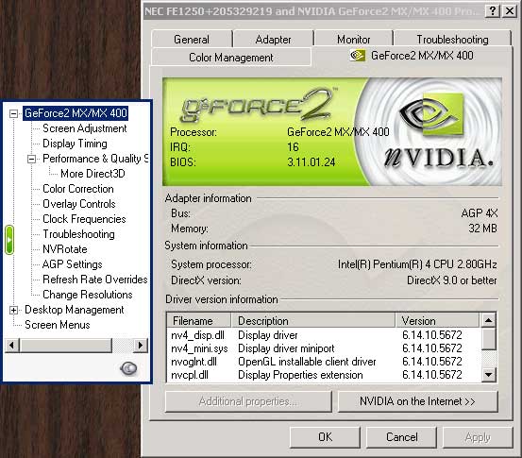Select the GeForce2 MX/MX 400 root tree item
The width and height of the screenshot is (522, 458).
pyautogui.click(x=76, y=113)
